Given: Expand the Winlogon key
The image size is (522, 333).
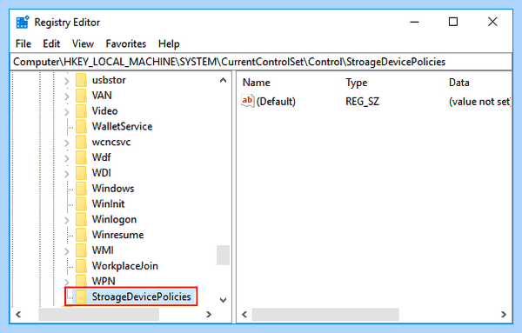Looking at the screenshot, I should pyautogui.click(x=67, y=220).
